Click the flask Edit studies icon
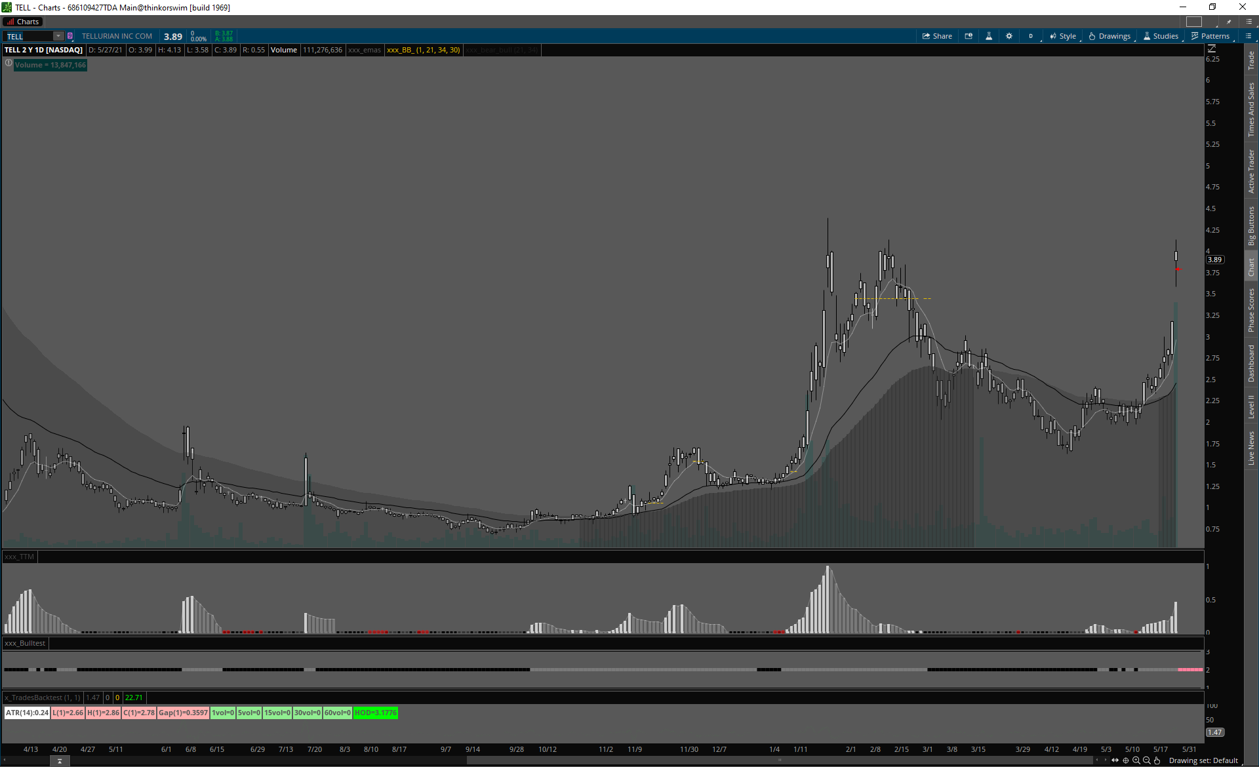The image size is (1259, 767). (989, 36)
